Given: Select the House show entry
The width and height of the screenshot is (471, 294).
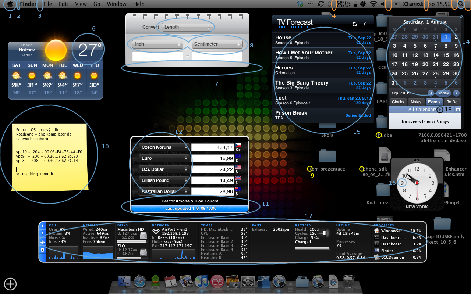Looking at the screenshot, I should (323, 40).
